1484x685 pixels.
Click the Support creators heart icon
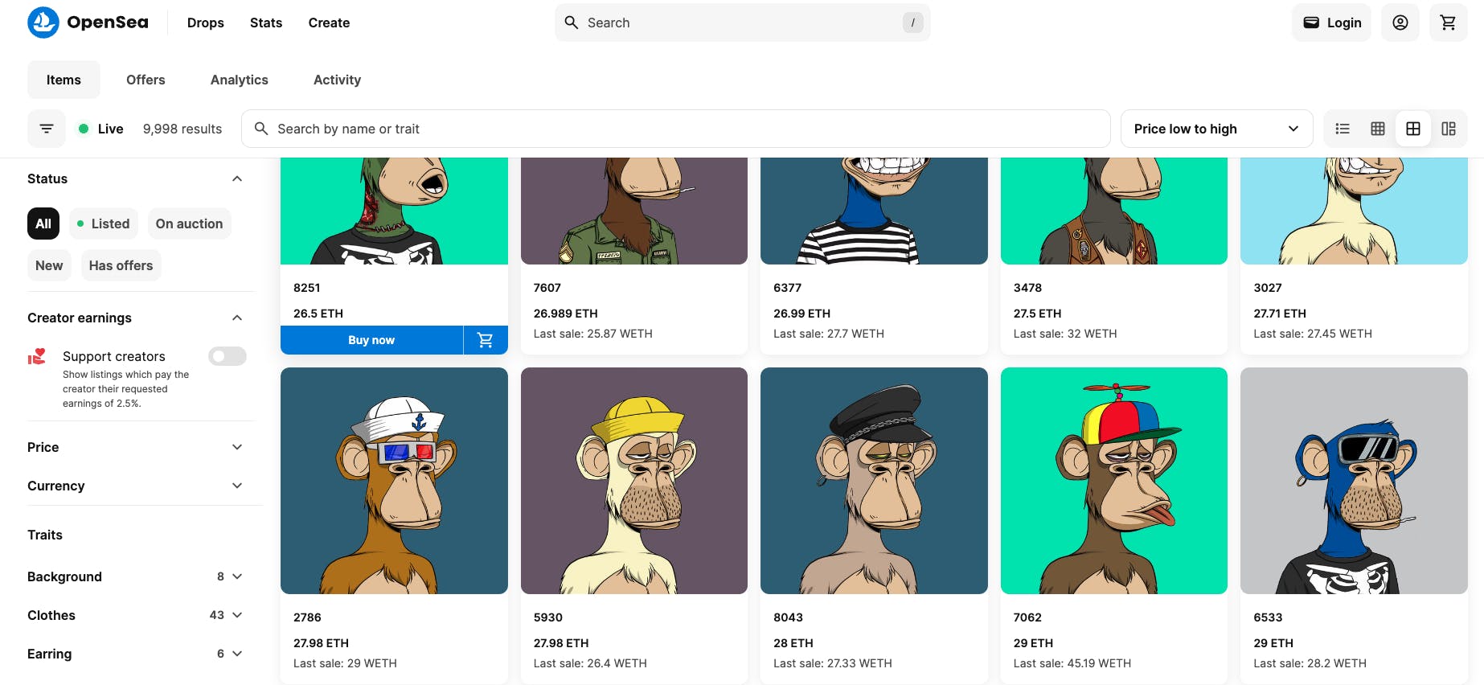click(37, 356)
